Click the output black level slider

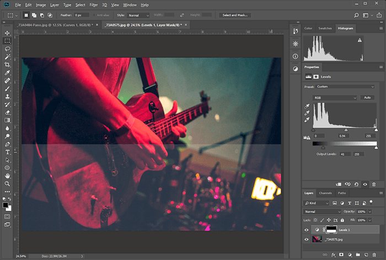point(323,147)
